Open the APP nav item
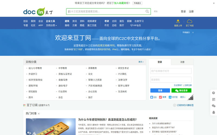The width and height of the screenshot is (217, 135). (x=41, y=25)
